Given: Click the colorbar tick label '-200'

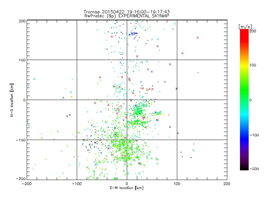Looking at the screenshot, I should pyautogui.click(x=254, y=169).
